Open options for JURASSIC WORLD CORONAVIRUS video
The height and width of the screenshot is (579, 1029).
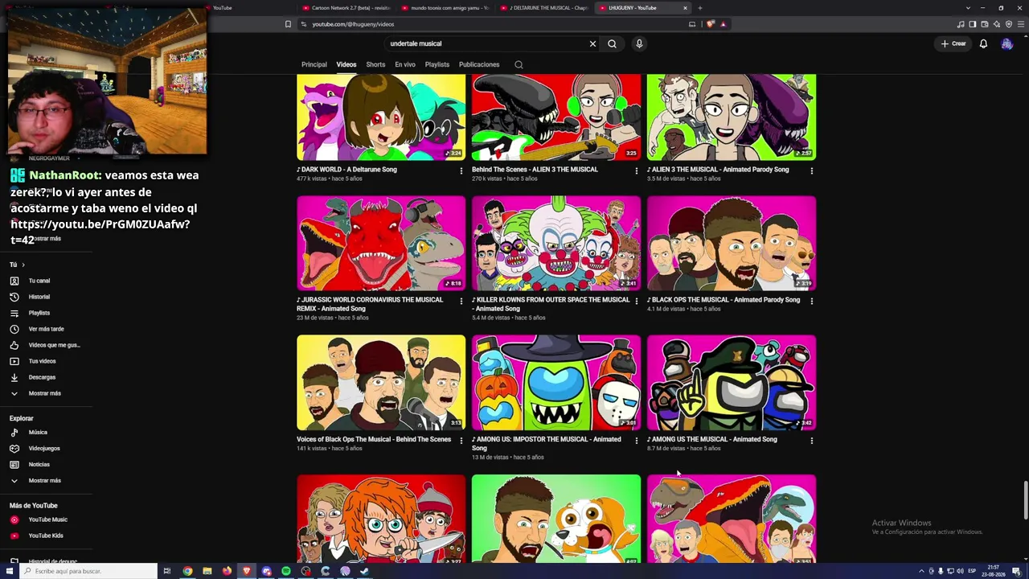461,301
